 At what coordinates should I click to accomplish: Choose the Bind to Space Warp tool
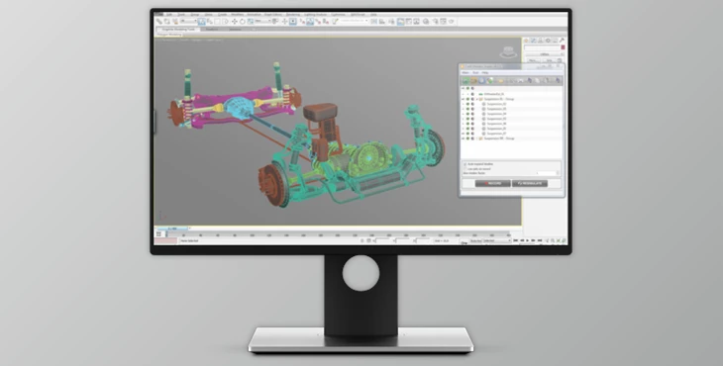(175, 21)
